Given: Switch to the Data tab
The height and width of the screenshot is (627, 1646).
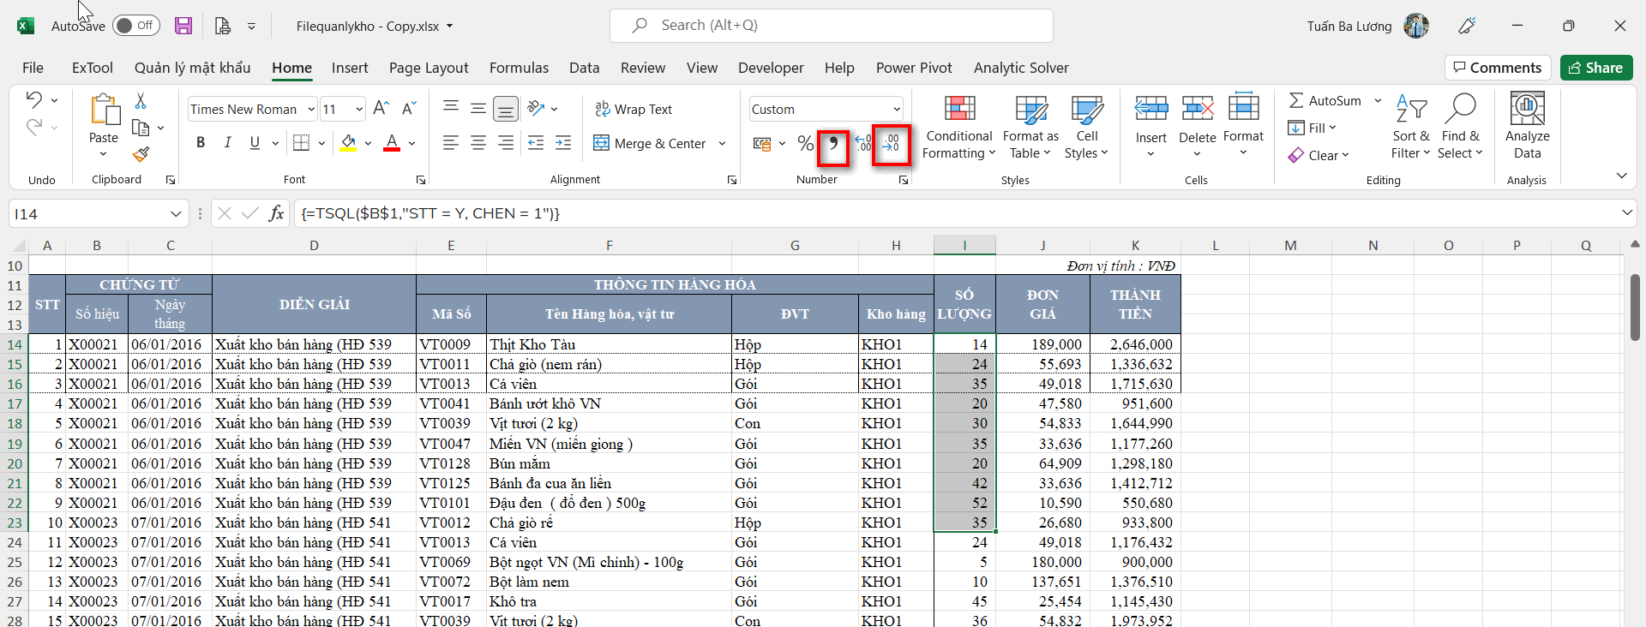Looking at the screenshot, I should click(584, 68).
